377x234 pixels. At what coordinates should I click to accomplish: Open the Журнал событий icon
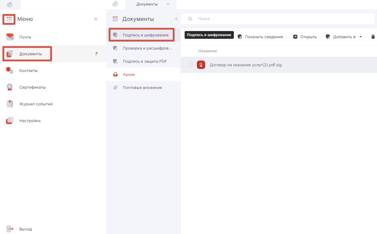click(x=10, y=104)
